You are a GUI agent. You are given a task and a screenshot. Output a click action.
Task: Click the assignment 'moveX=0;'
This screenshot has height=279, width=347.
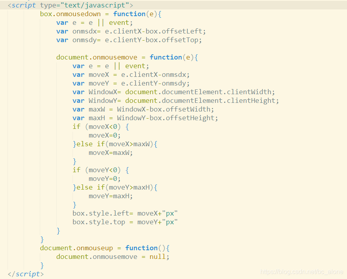click(x=105, y=135)
